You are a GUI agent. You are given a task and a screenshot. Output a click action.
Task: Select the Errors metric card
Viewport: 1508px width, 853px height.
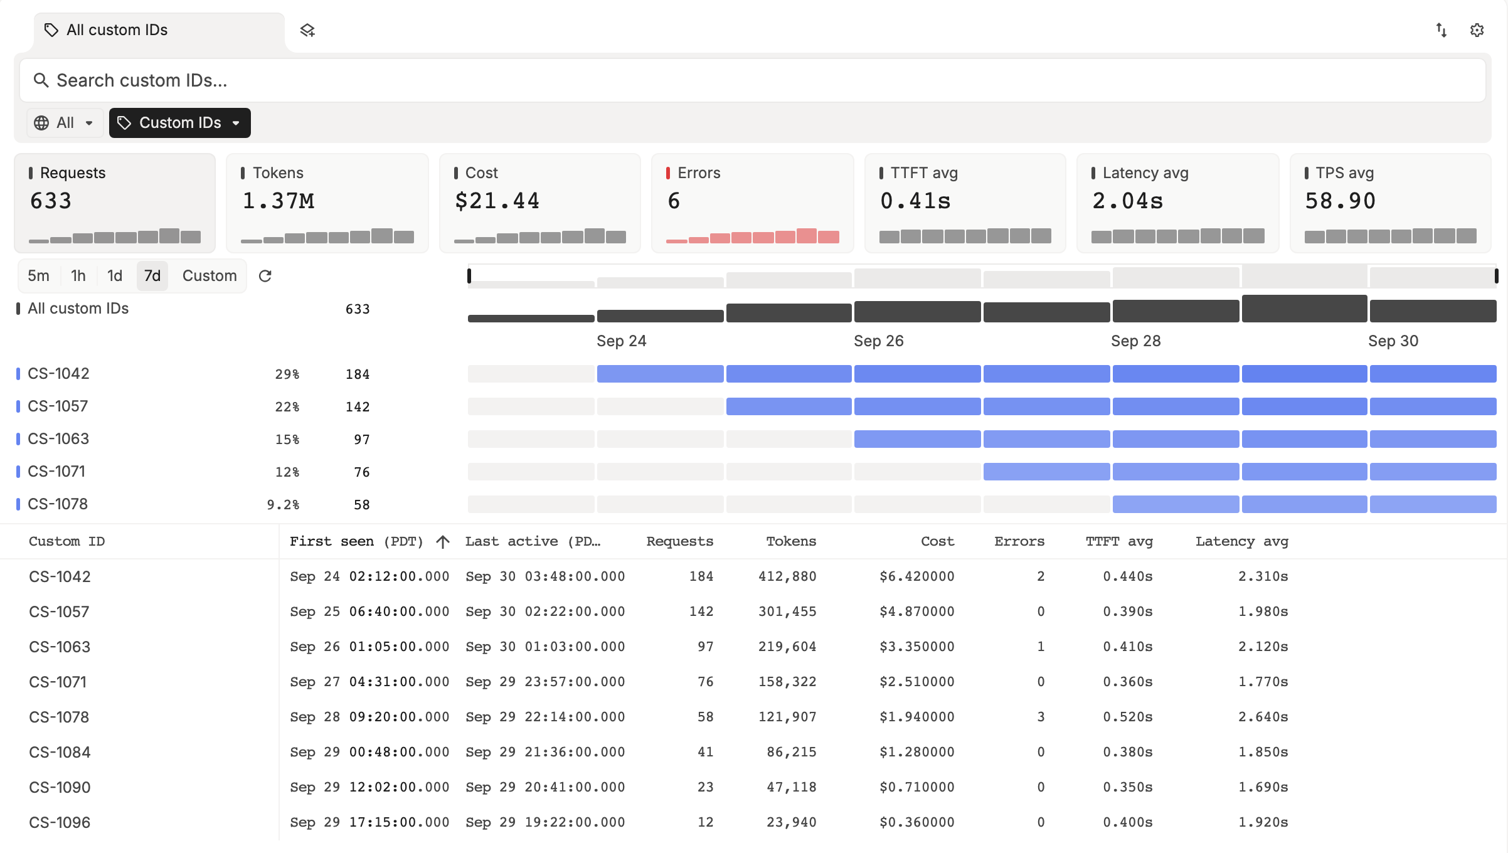(753, 203)
